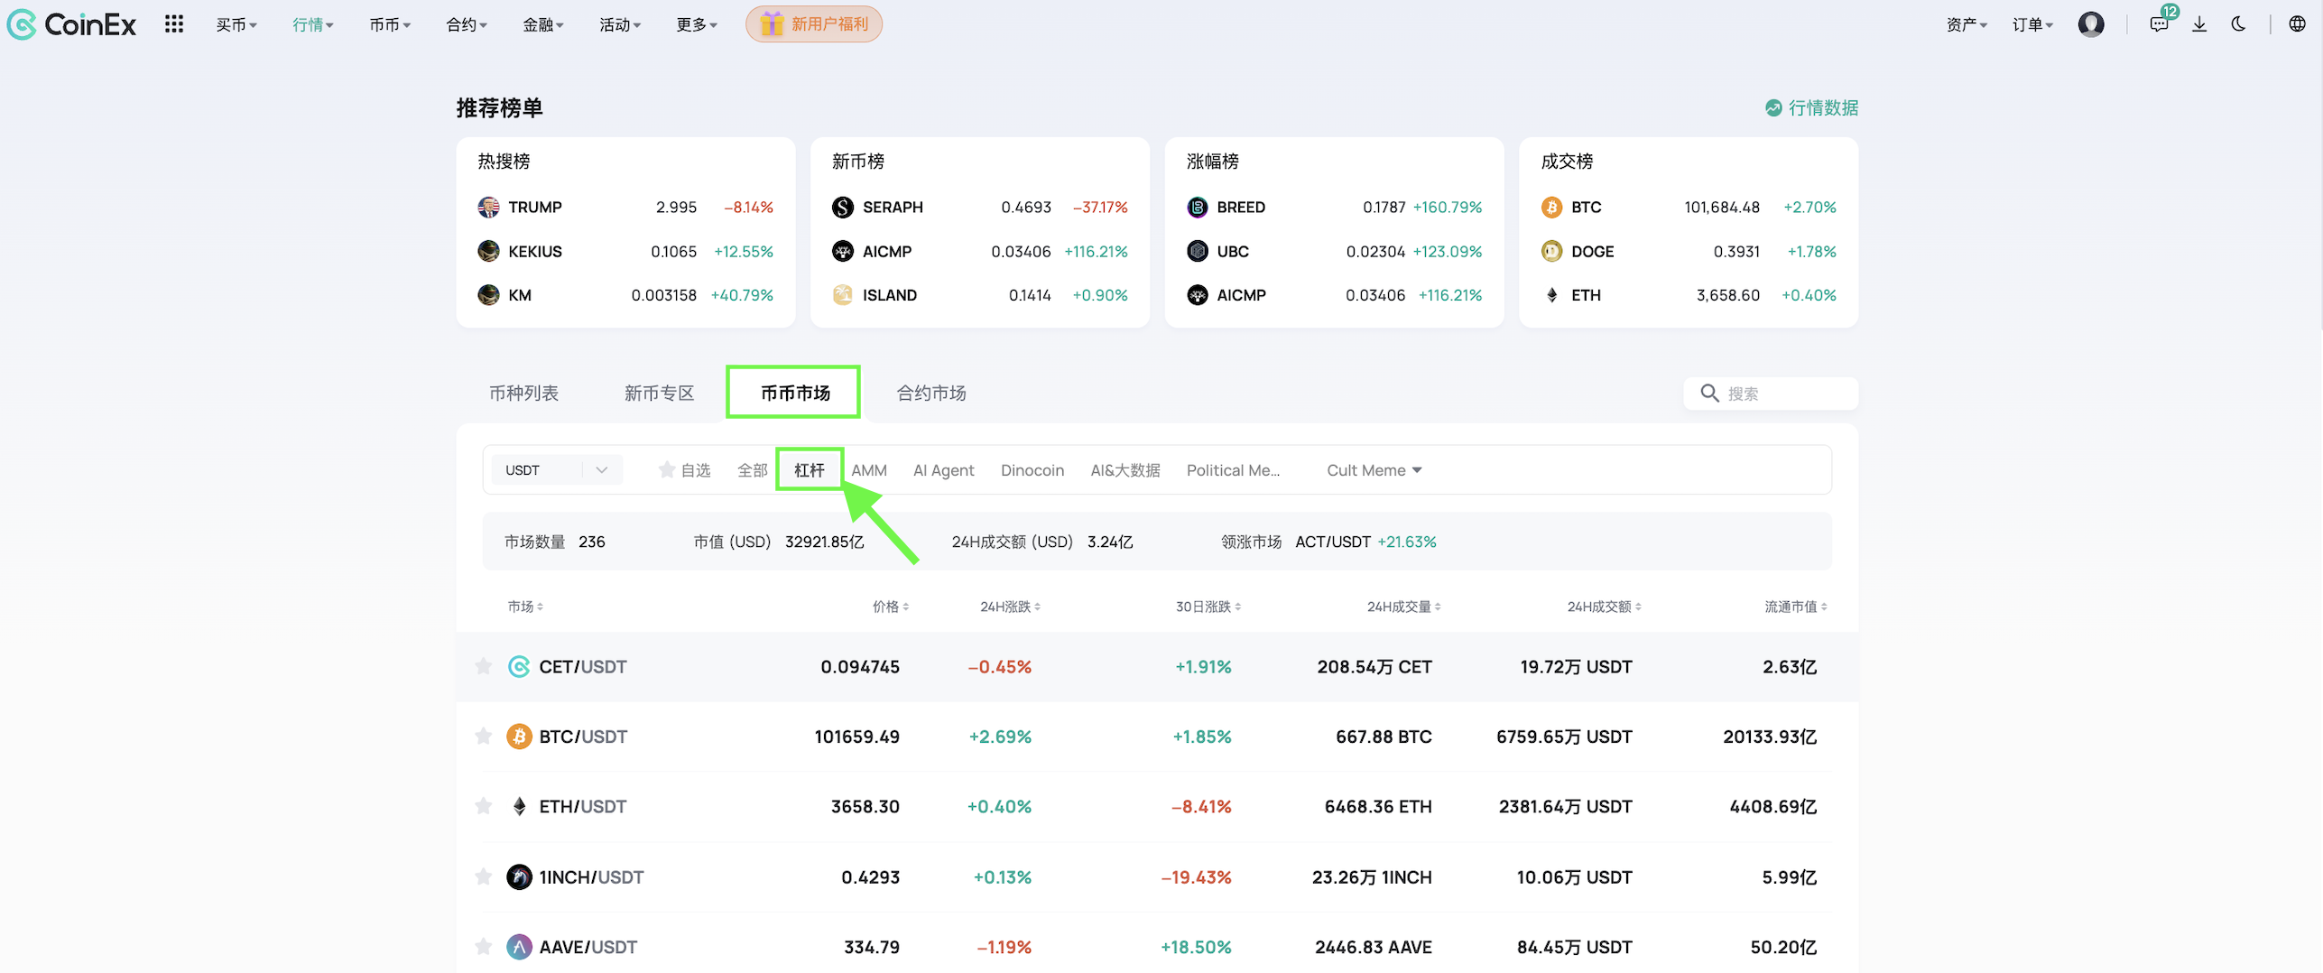Sort by 流通市值 column
The width and height of the screenshot is (2323, 973).
[1795, 607]
